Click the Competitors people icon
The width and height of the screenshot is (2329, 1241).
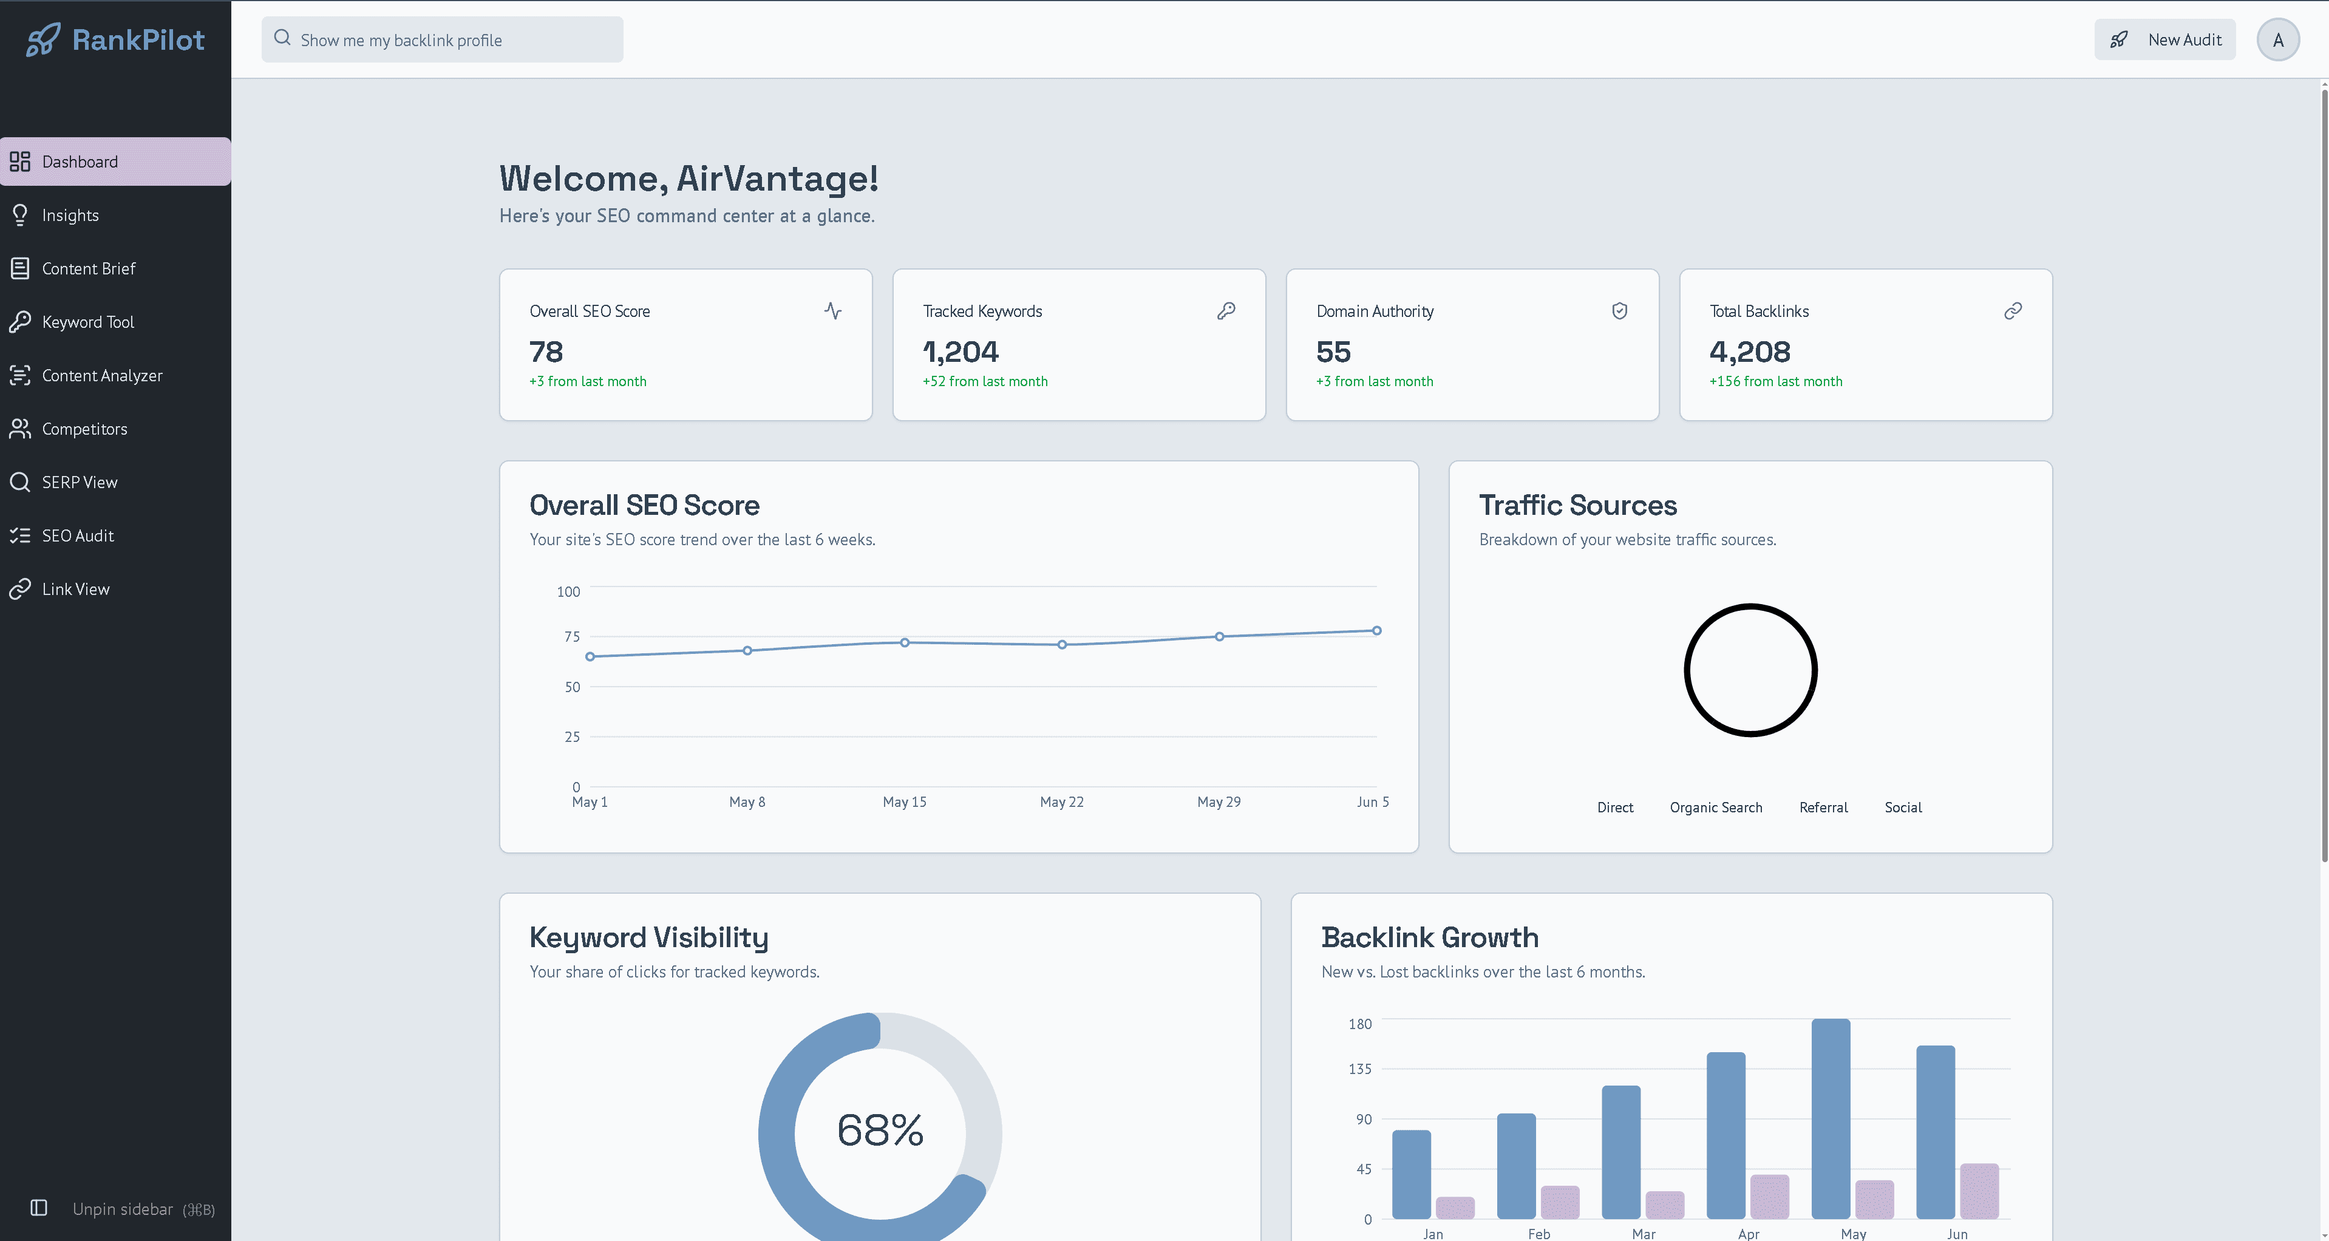point(20,429)
